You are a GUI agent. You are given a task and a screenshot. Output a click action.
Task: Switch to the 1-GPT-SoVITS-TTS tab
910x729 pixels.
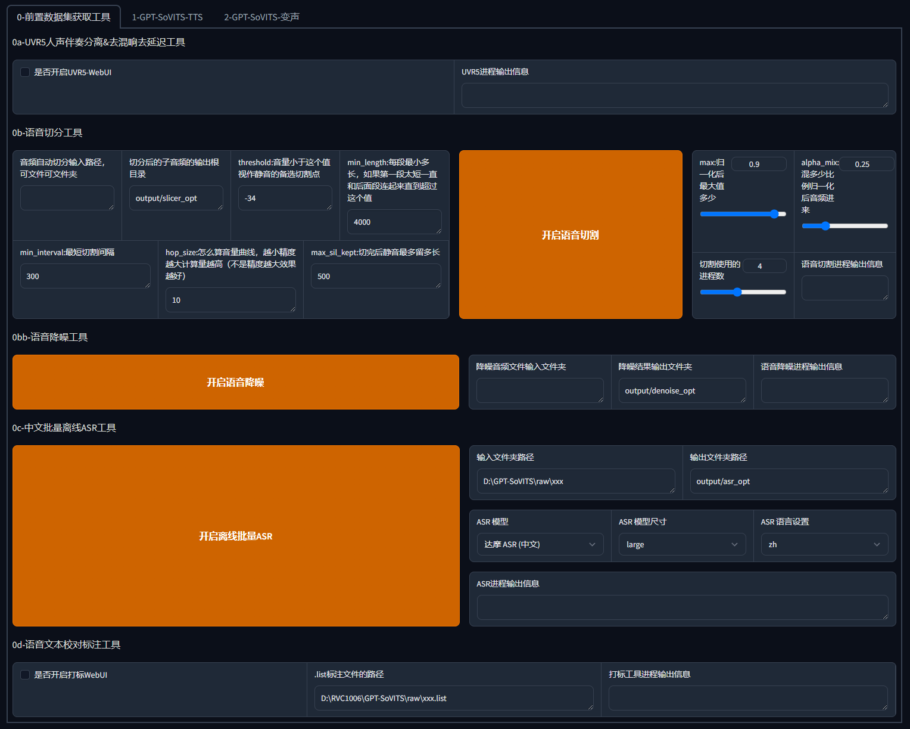167,17
